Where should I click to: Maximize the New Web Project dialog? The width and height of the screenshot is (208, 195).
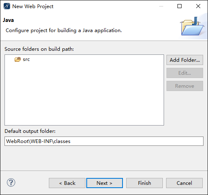(180, 6)
